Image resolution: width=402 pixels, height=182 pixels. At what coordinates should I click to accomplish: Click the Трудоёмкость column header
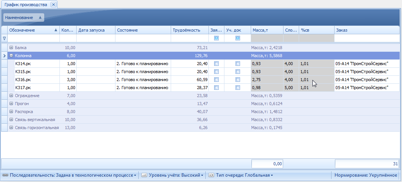(190, 30)
